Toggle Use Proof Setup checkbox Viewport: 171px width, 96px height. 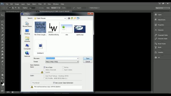coord(44,76)
